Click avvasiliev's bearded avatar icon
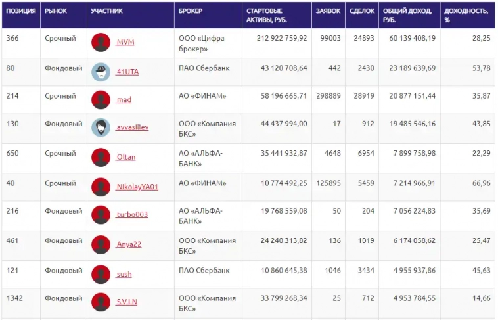The height and width of the screenshot is (320, 498). (101, 128)
